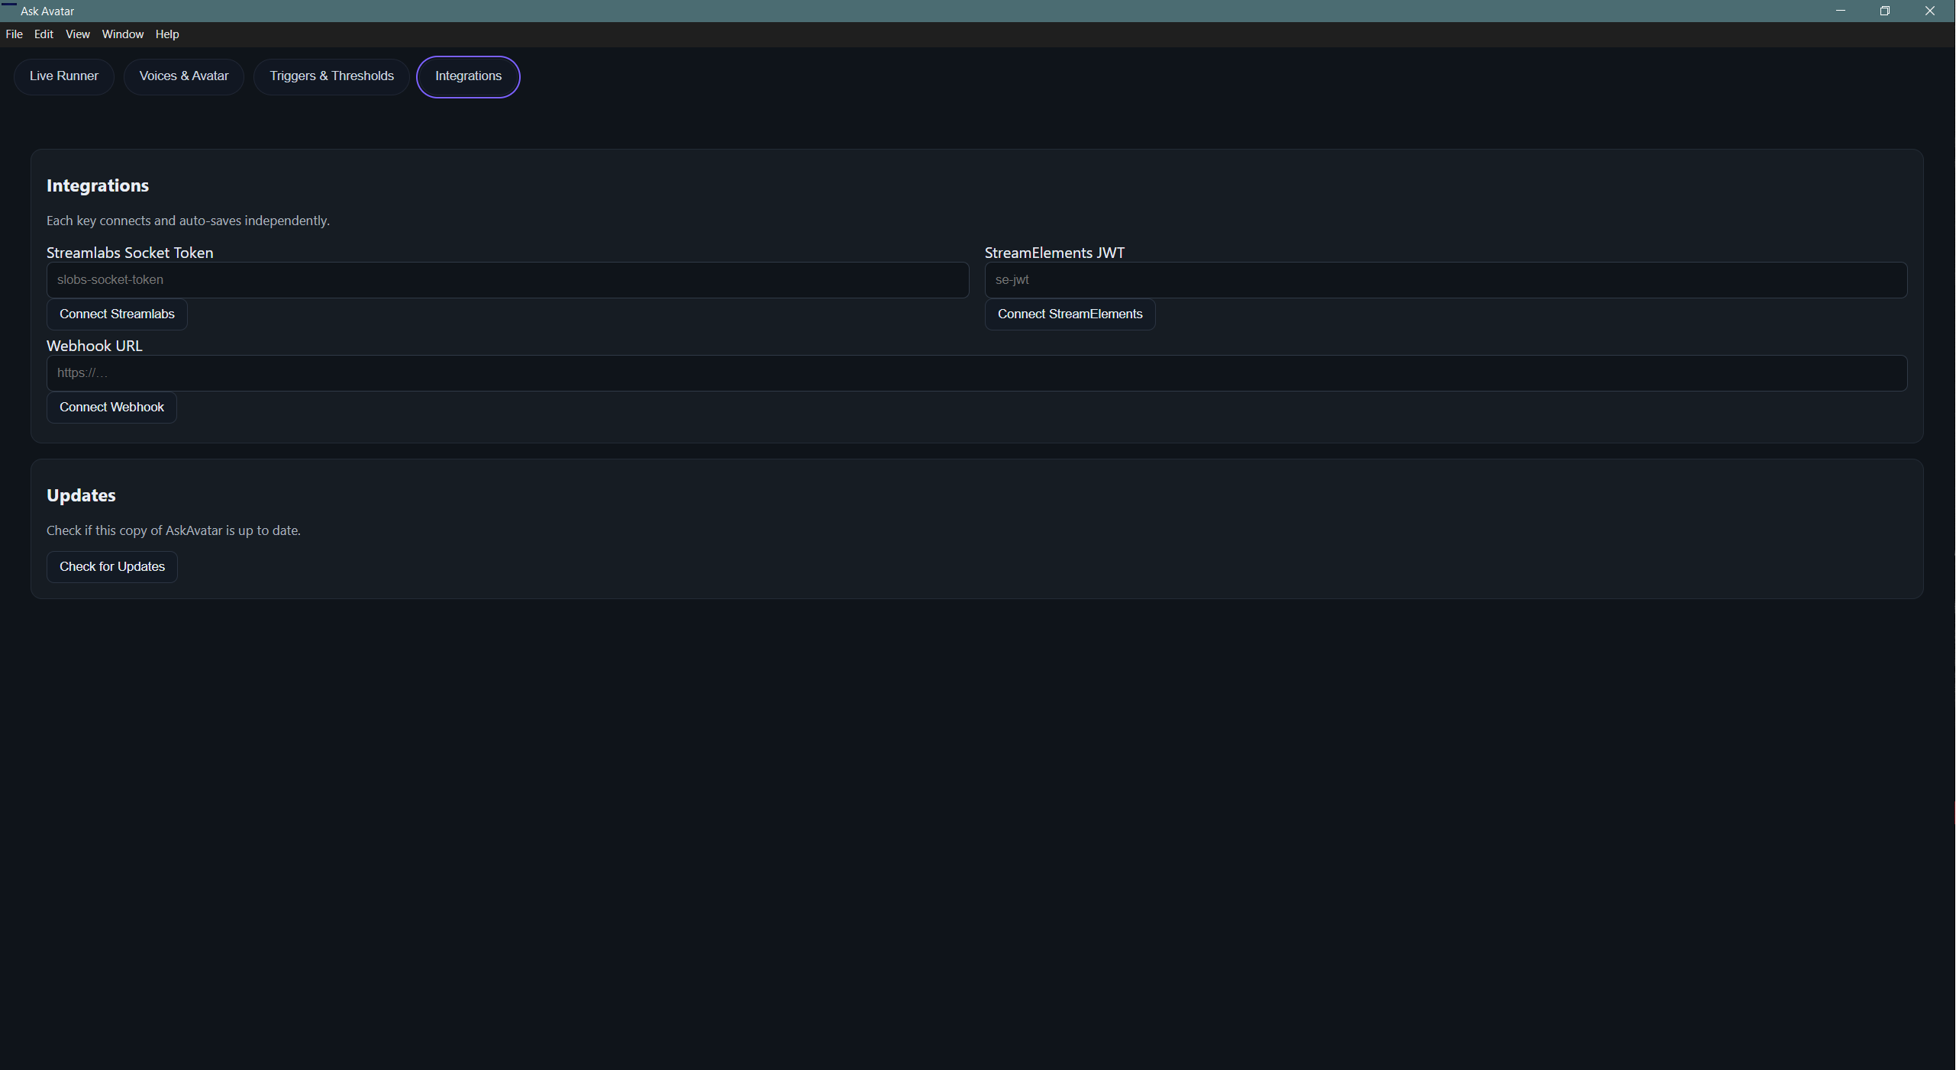Screen dimensions: 1956x1070
Task: Click Connect Webhook
Action: (111, 407)
